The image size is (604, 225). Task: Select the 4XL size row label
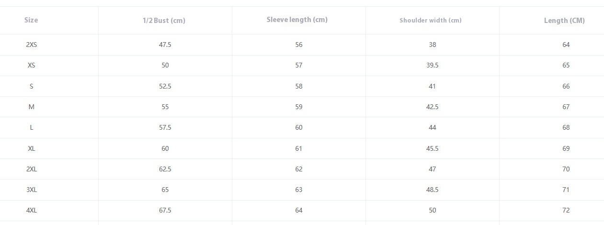32,210
